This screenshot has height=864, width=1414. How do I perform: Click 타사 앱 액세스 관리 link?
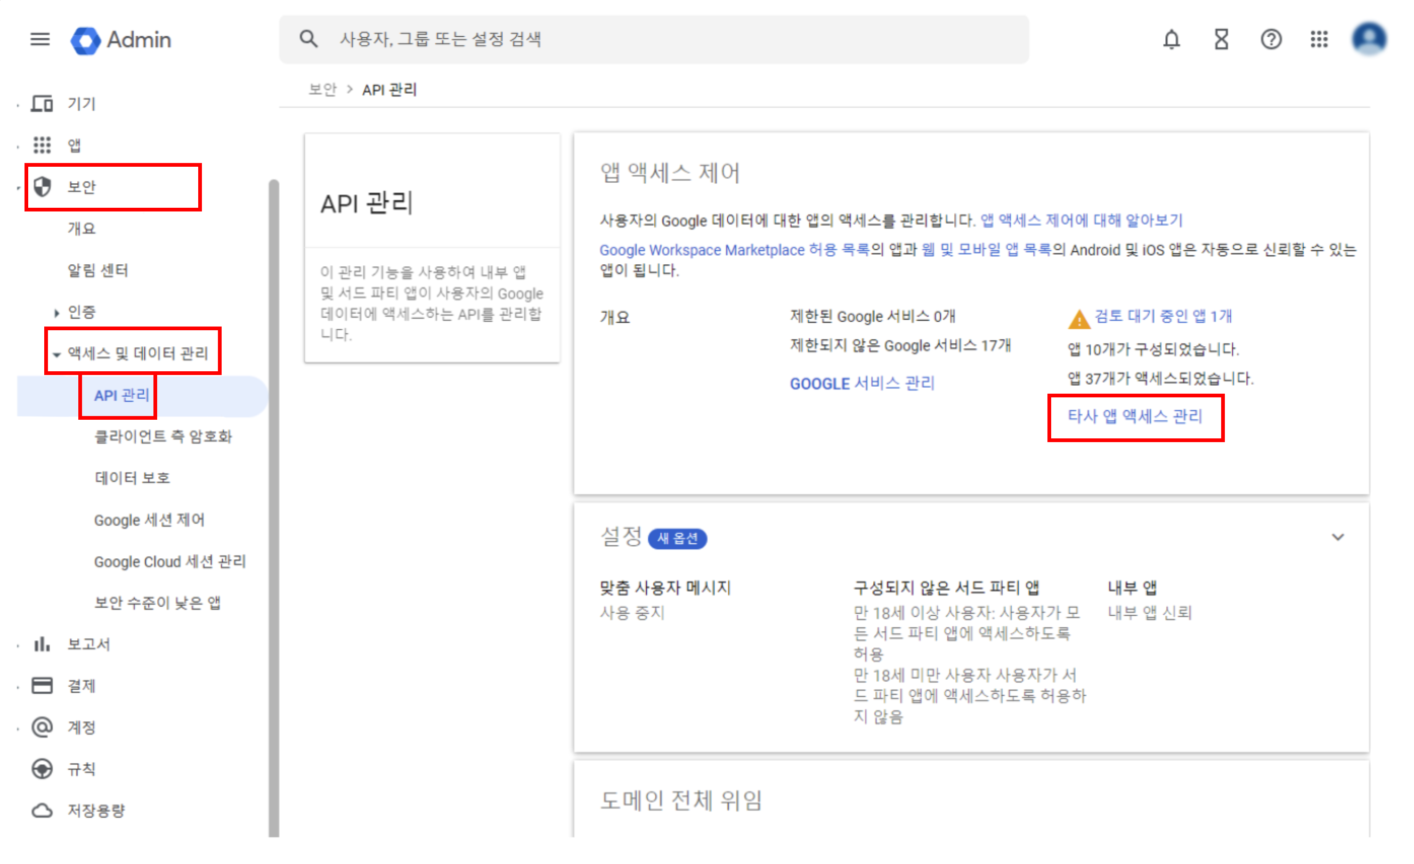tap(1134, 416)
